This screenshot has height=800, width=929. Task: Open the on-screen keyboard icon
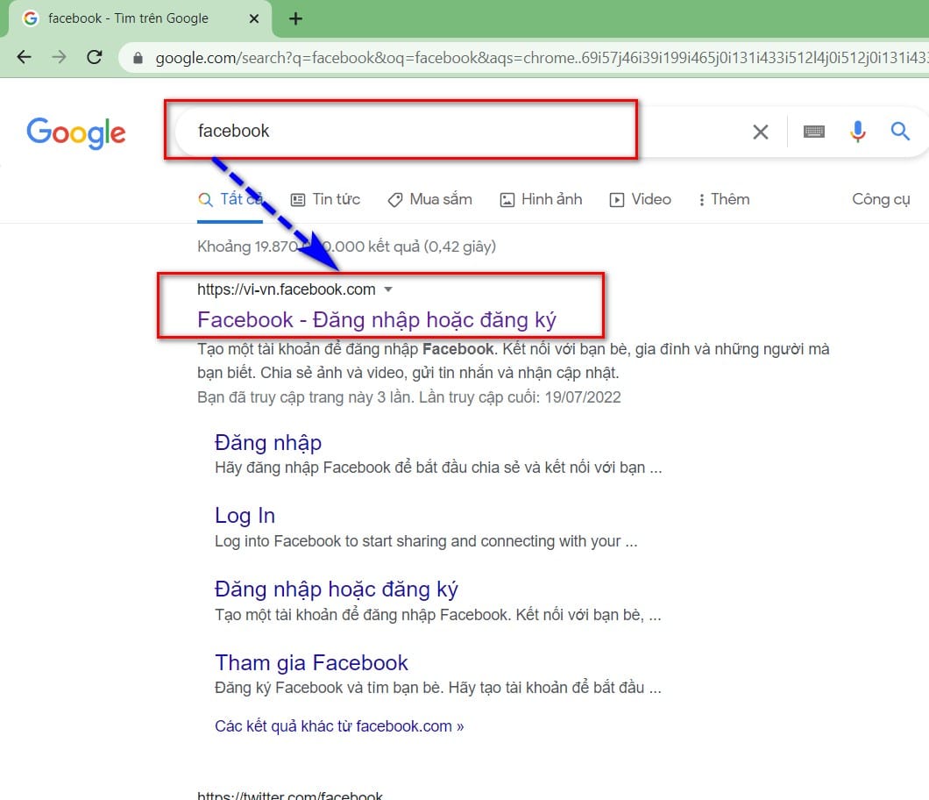814,131
